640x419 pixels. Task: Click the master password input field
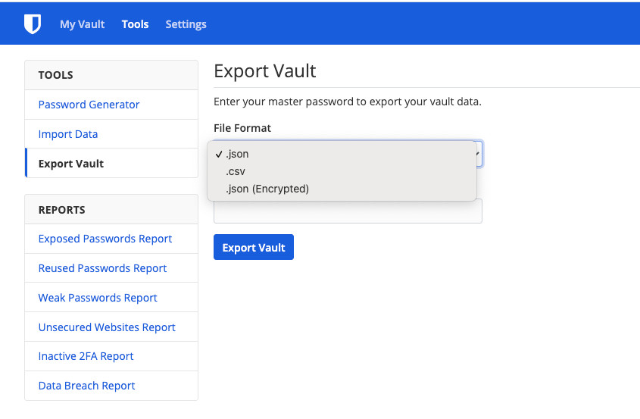coord(348,211)
